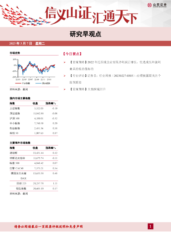Select the 今日要点 heading

click(x=72, y=54)
